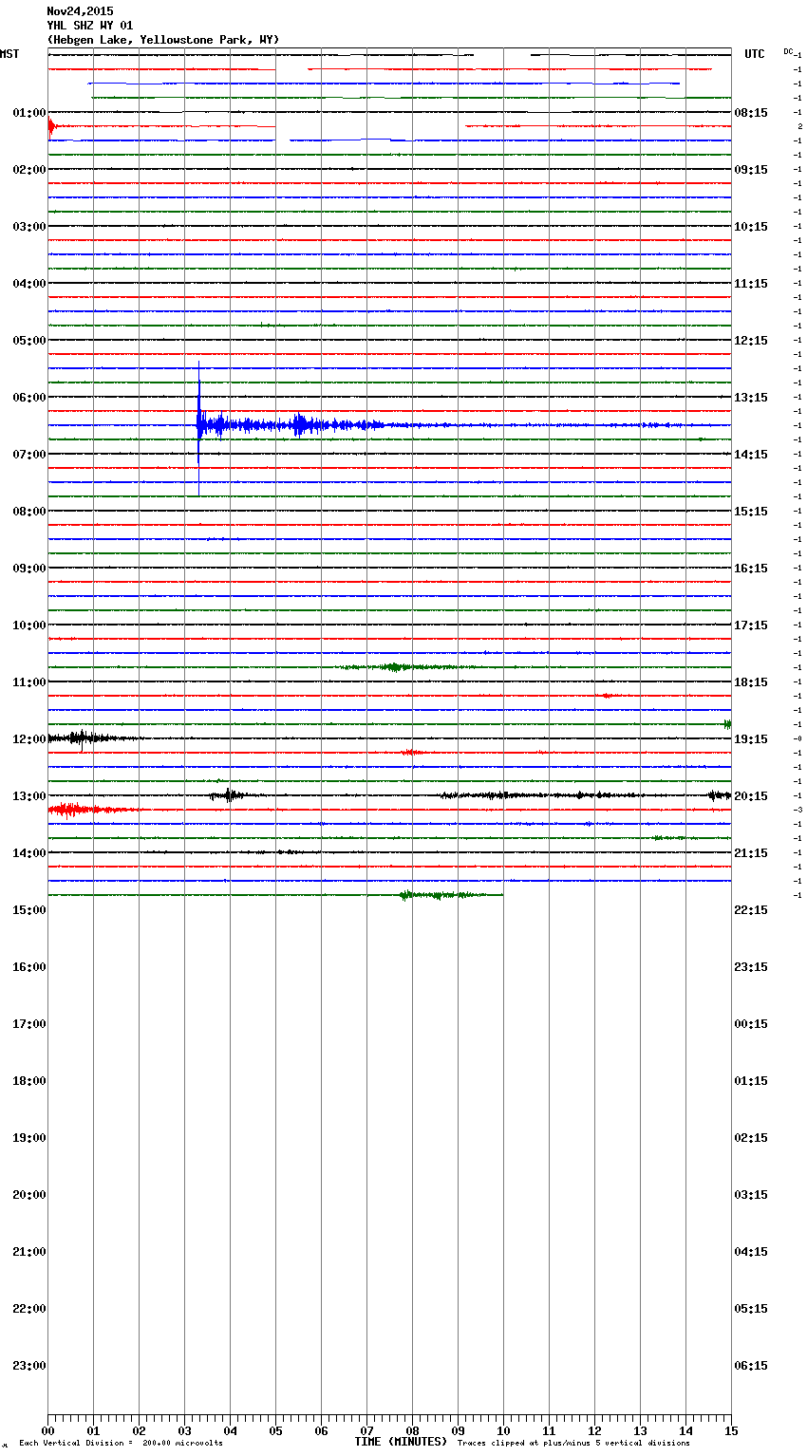
Task: Click the 16:15 UTC time label
Action: (751, 569)
